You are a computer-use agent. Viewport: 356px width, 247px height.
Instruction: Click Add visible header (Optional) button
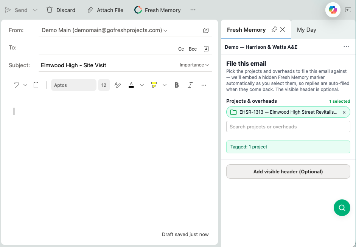(x=288, y=171)
